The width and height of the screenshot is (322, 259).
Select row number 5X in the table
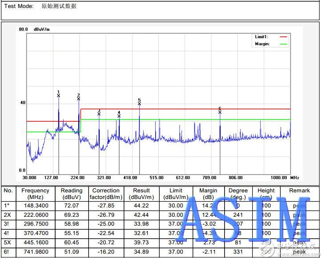tap(8, 243)
